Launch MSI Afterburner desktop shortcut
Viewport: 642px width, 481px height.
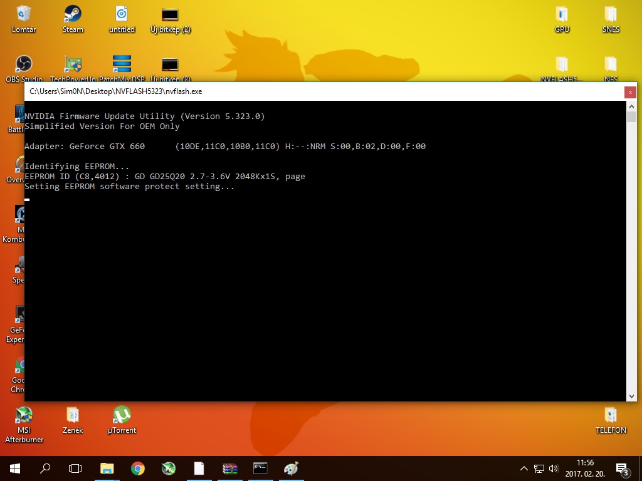(24, 425)
